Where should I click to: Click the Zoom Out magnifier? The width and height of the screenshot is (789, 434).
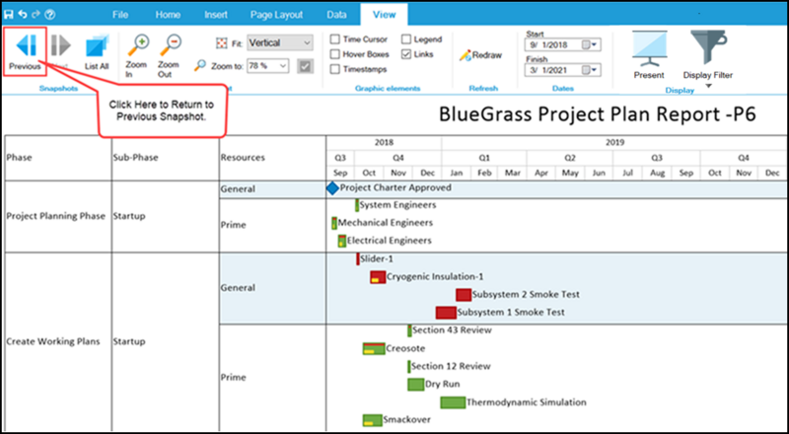tap(170, 45)
